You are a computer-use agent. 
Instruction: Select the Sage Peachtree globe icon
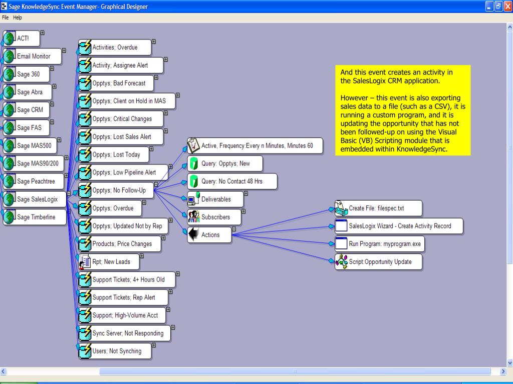(10, 181)
